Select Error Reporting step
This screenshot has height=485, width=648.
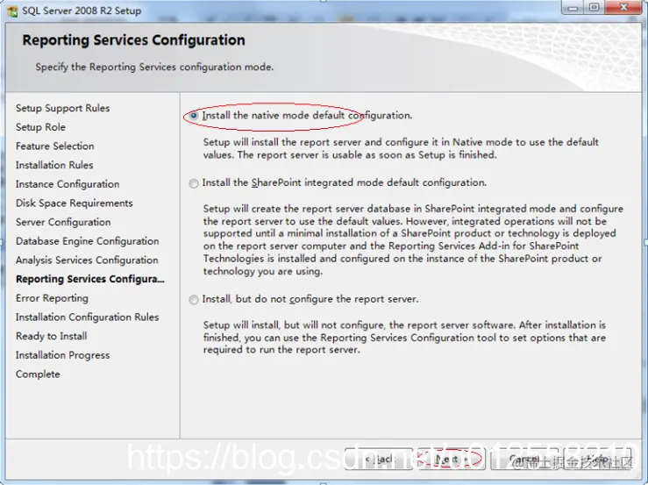tap(52, 298)
